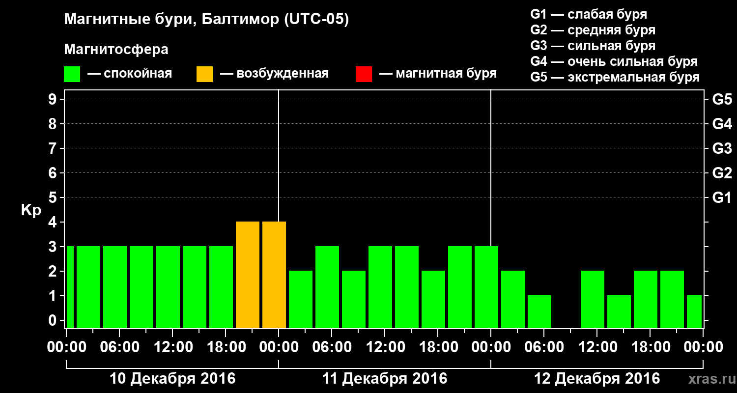Screen dimensions: 737x393
Task: Click the 06:00 time label for 10 December
Action: tap(119, 347)
